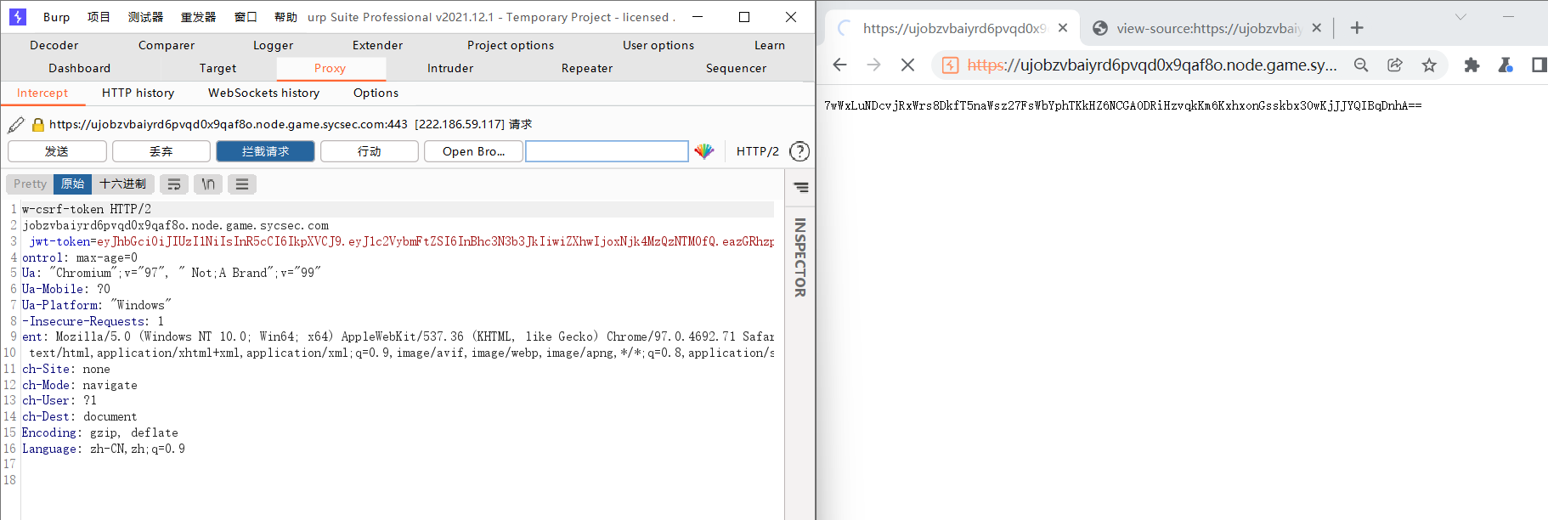Close the first browser tab

(1063, 28)
